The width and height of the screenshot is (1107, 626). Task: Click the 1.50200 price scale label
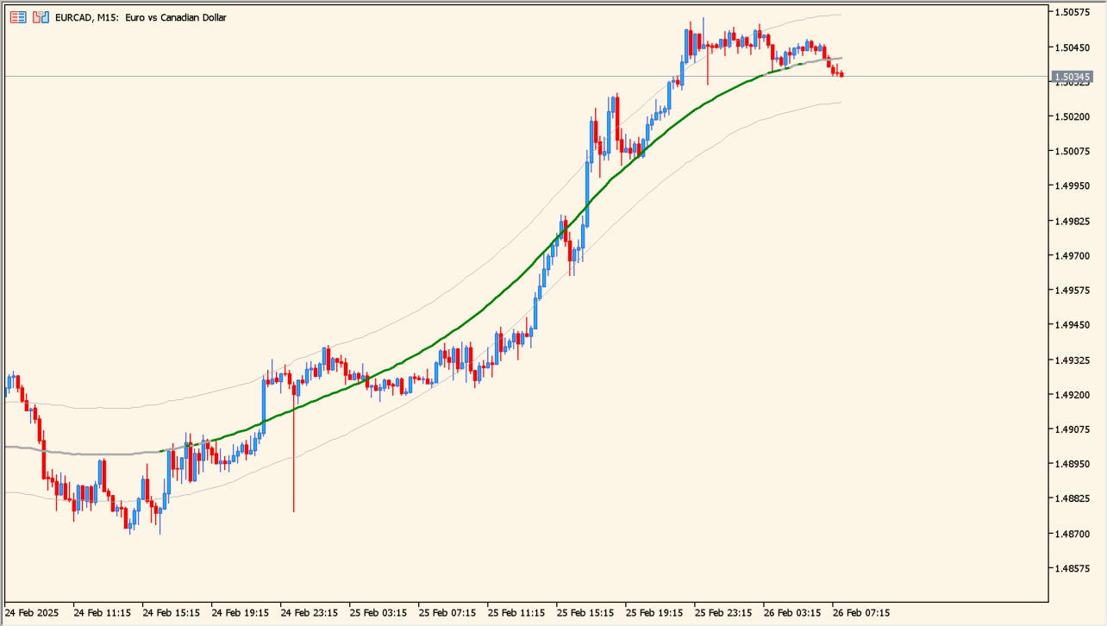[1073, 116]
